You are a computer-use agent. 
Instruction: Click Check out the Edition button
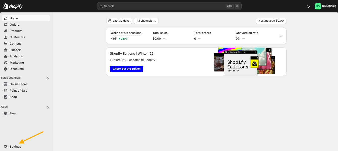tap(127, 69)
